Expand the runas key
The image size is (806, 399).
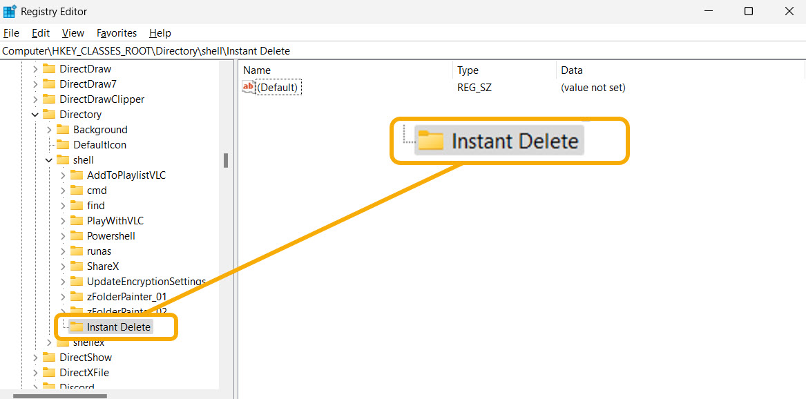62,251
